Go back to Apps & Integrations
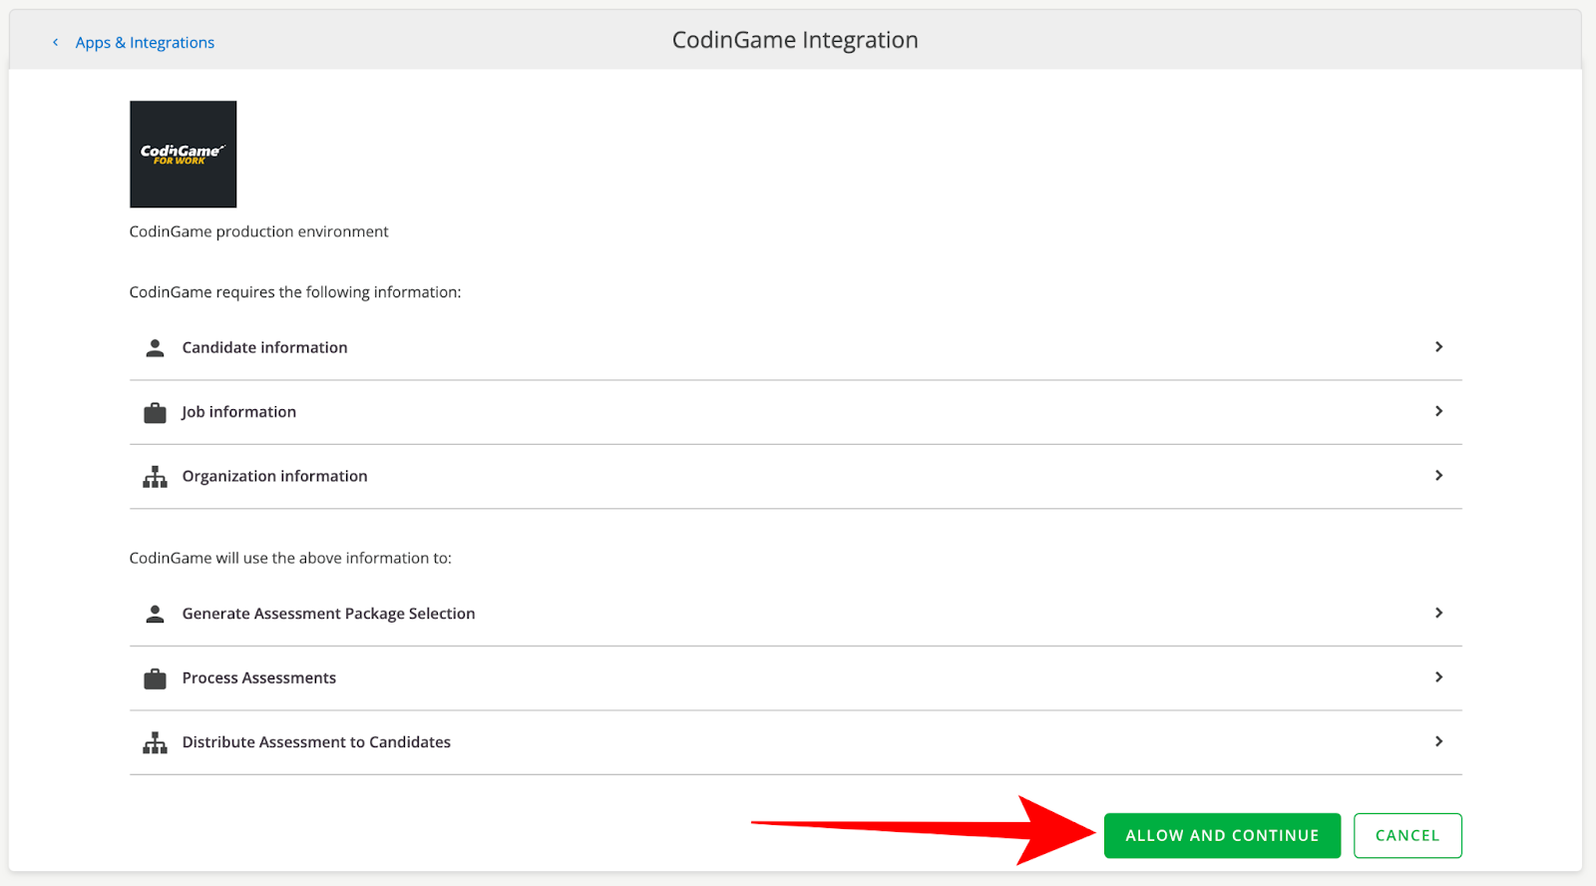The image size is (1596, 886). coord(145,42)
